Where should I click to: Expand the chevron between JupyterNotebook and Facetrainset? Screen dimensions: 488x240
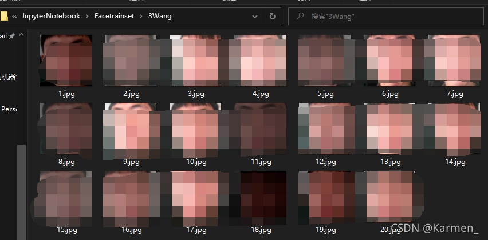88,16
